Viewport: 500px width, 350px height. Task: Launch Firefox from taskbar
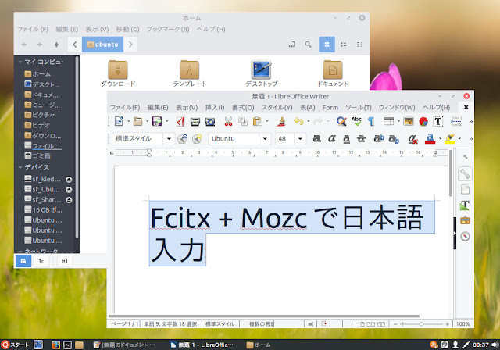pos(55,345)
